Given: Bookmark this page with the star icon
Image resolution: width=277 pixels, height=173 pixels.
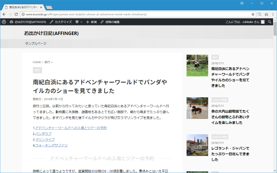Looking at the screenshot, I should (x=253, y=14).
